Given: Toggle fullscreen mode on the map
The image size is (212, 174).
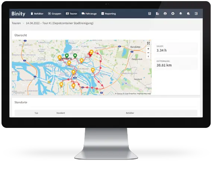Looking at the screenshot, I should click(x=148, y=43).
